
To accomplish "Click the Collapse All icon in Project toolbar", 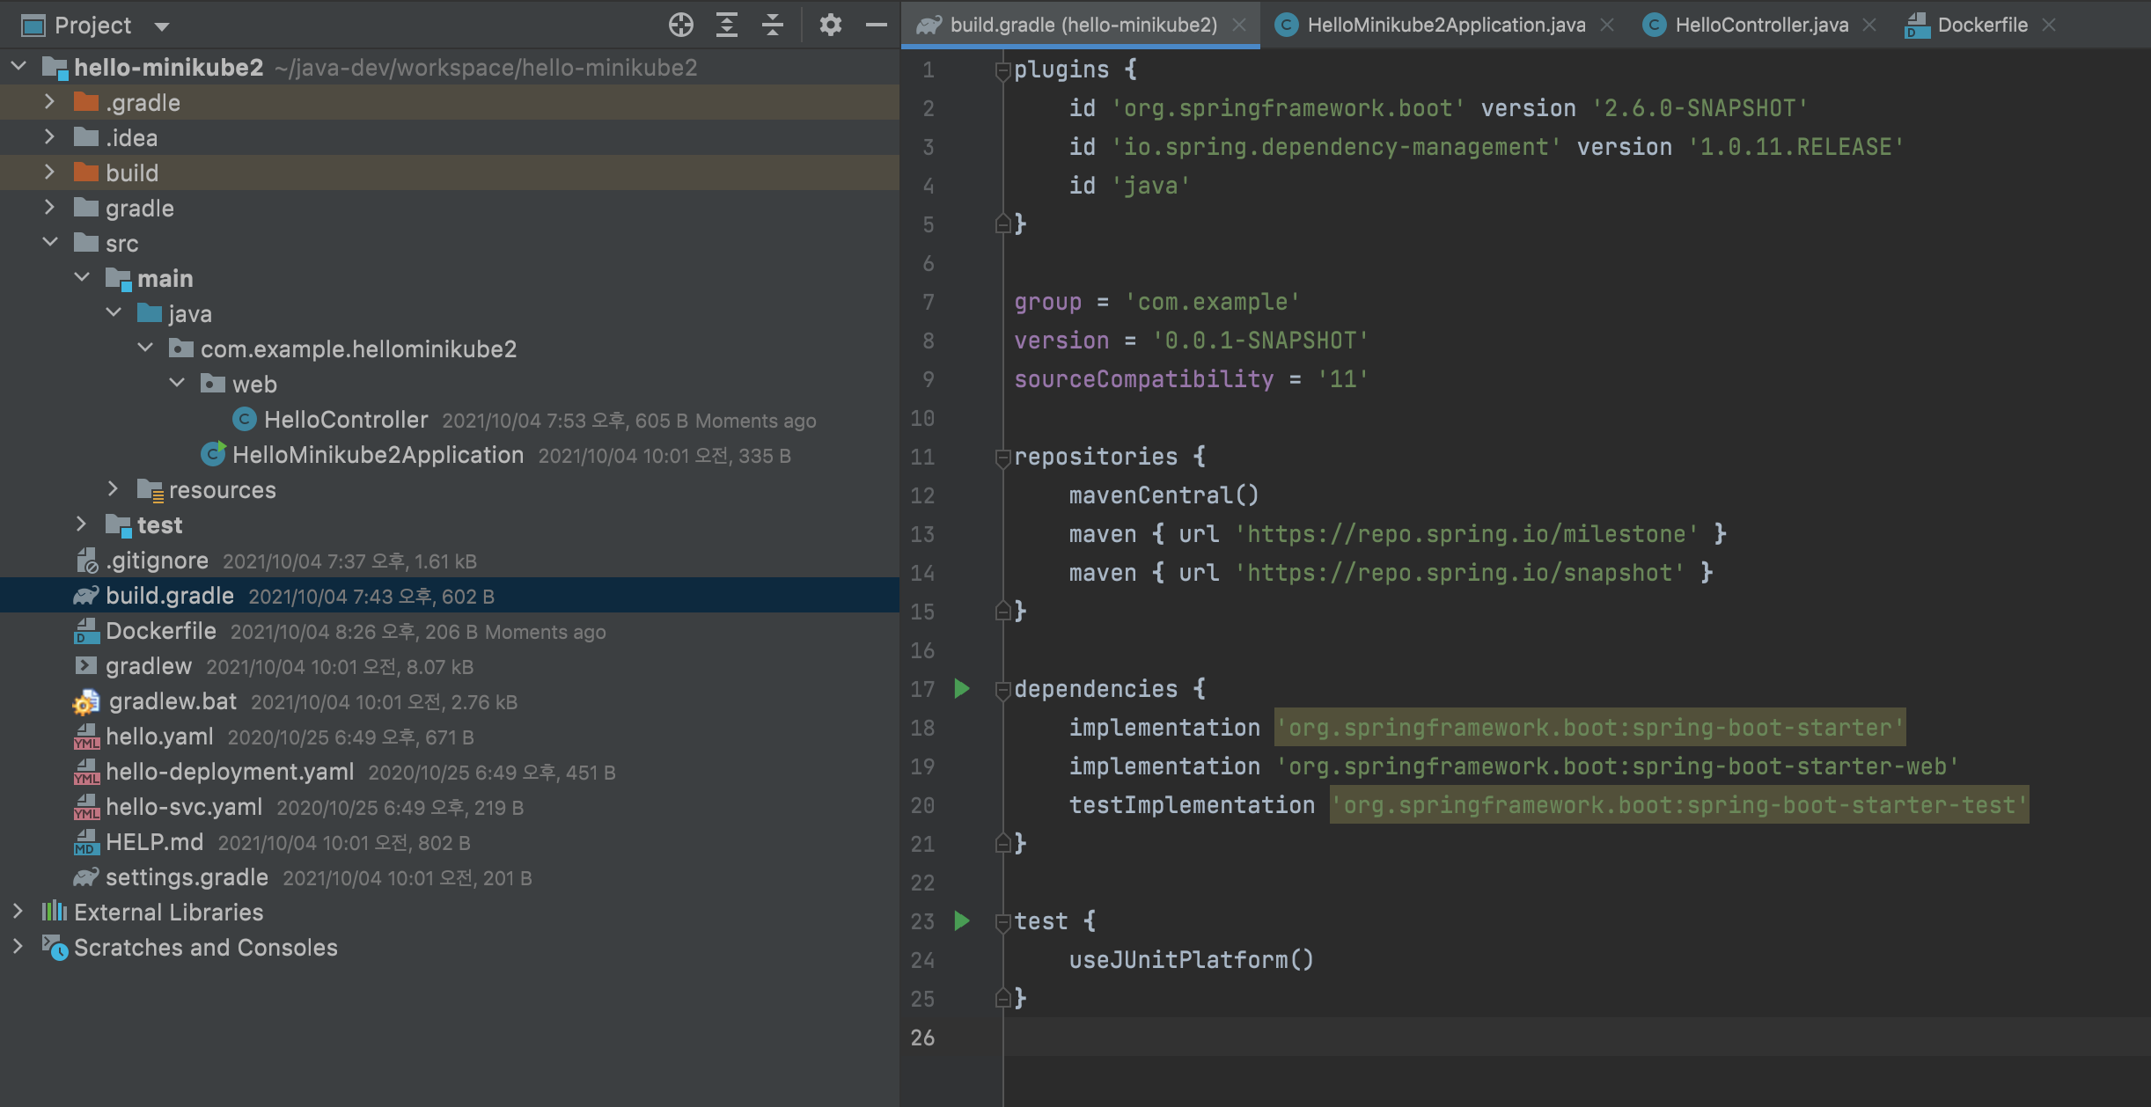I will [x=772, y=25].
